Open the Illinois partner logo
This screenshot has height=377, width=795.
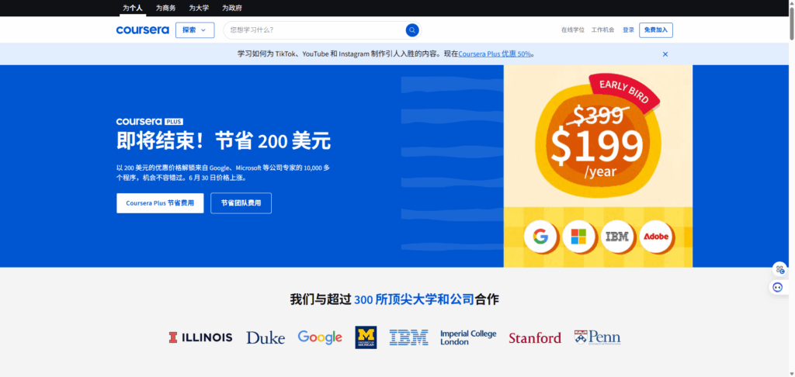pyautogui.click(x=201, y=337)
